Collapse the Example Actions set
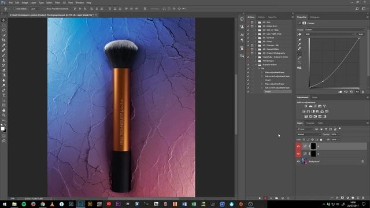Viewport: 370px width, 208px height. 256,65
